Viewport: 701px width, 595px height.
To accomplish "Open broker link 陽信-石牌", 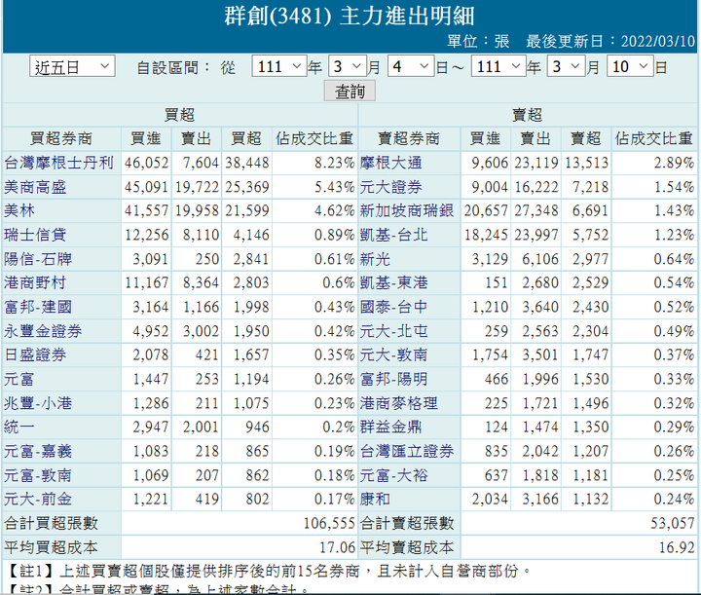I will click(38, 259).
